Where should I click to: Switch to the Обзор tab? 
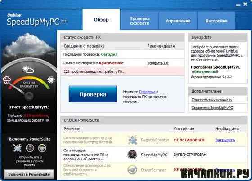coord(101,20)
